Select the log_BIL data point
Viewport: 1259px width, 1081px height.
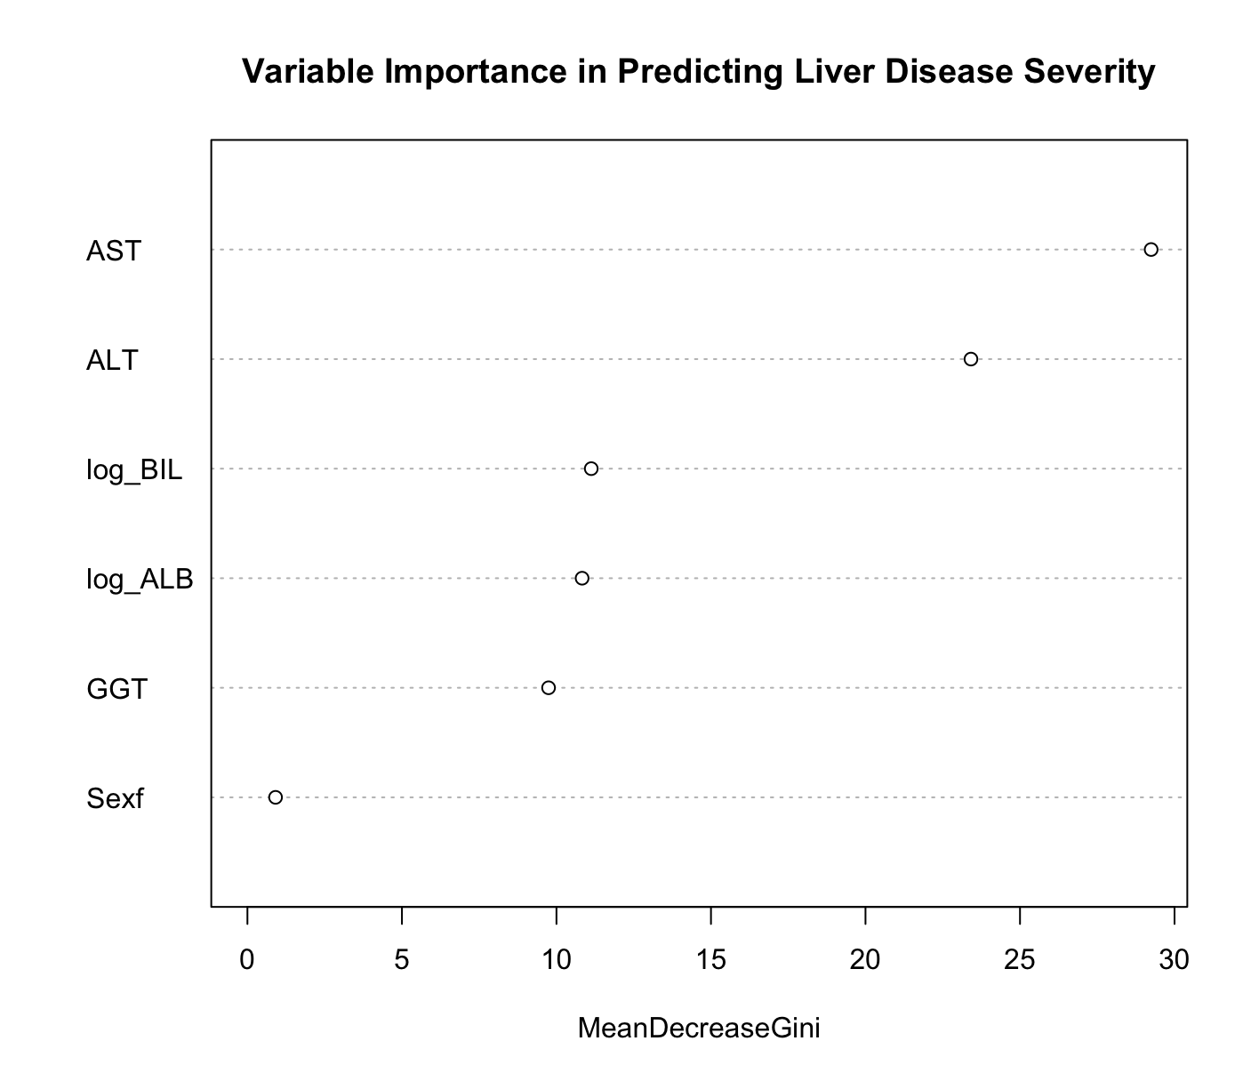591,468
